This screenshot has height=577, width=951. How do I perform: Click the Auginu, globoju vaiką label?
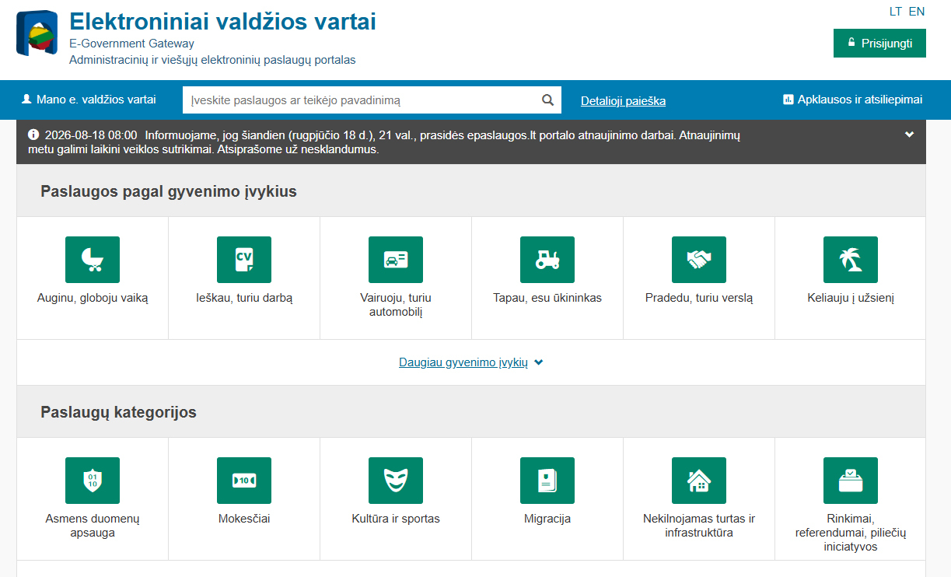(93, 298)
